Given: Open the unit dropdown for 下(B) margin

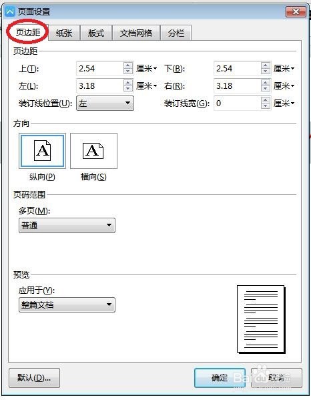Looking at the screenshot, I should (x=284, y=68).
